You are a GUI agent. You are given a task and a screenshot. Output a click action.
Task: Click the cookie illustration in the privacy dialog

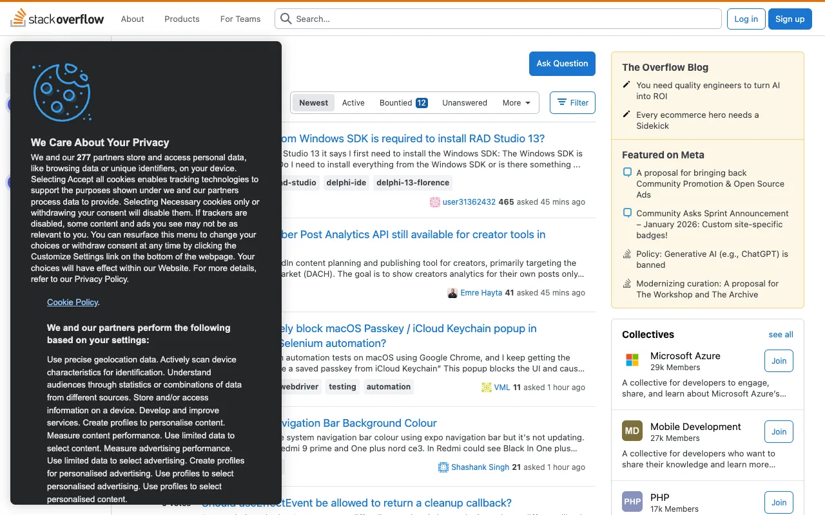62,92
